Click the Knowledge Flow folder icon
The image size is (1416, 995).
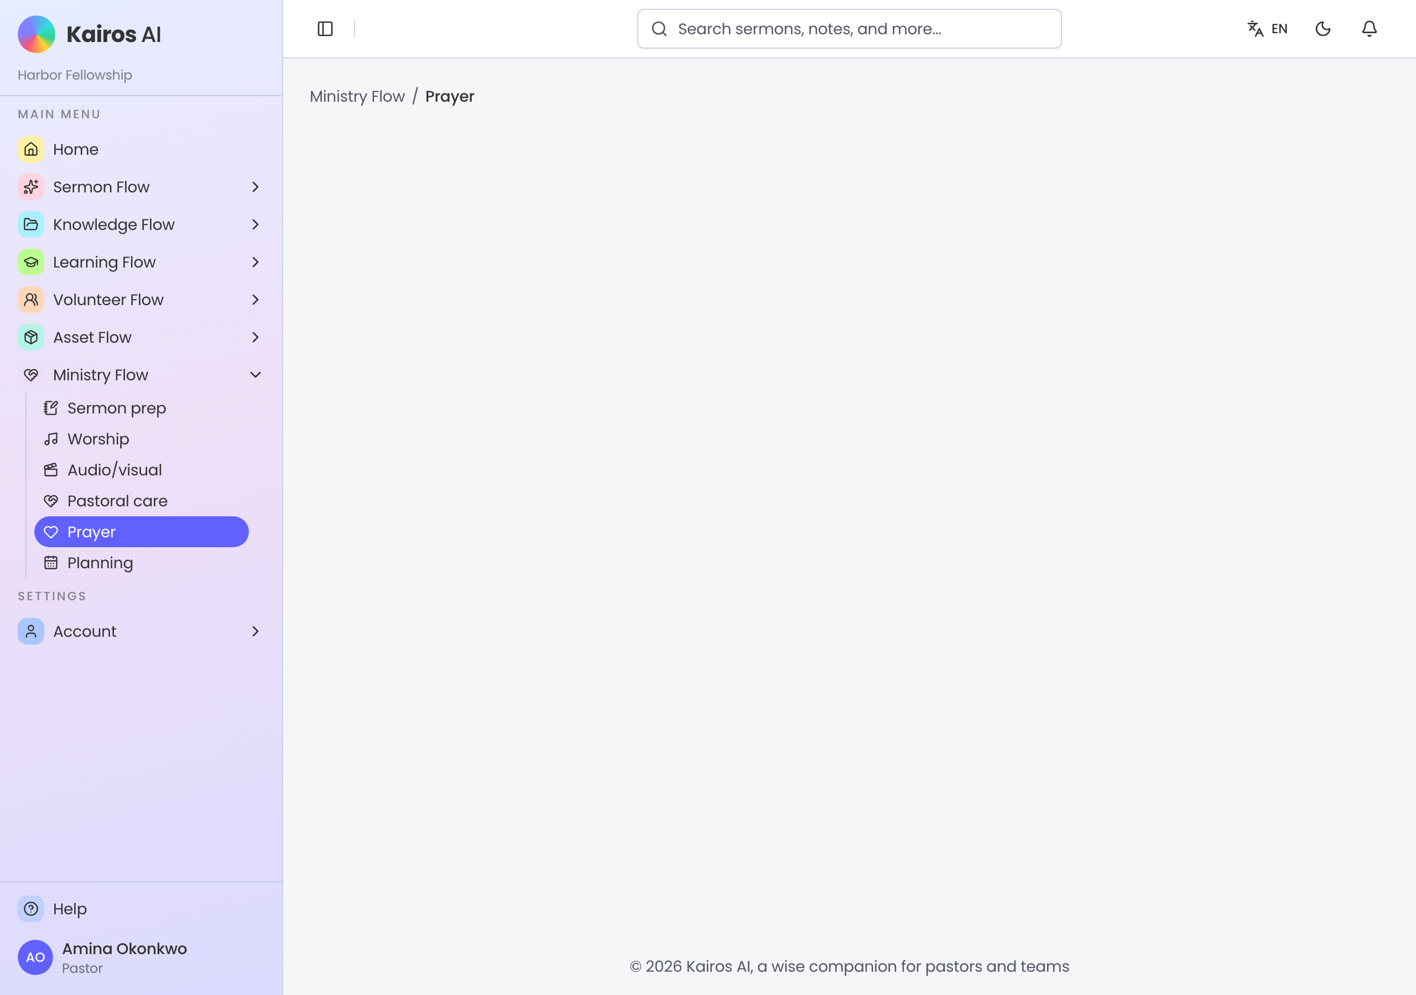pos(31,224)
